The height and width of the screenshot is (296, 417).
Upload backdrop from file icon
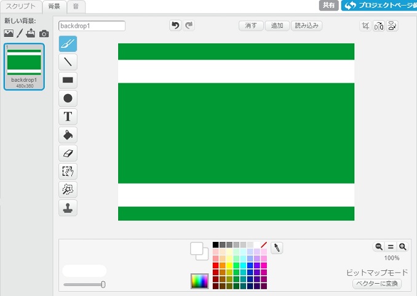pos(31,33)
